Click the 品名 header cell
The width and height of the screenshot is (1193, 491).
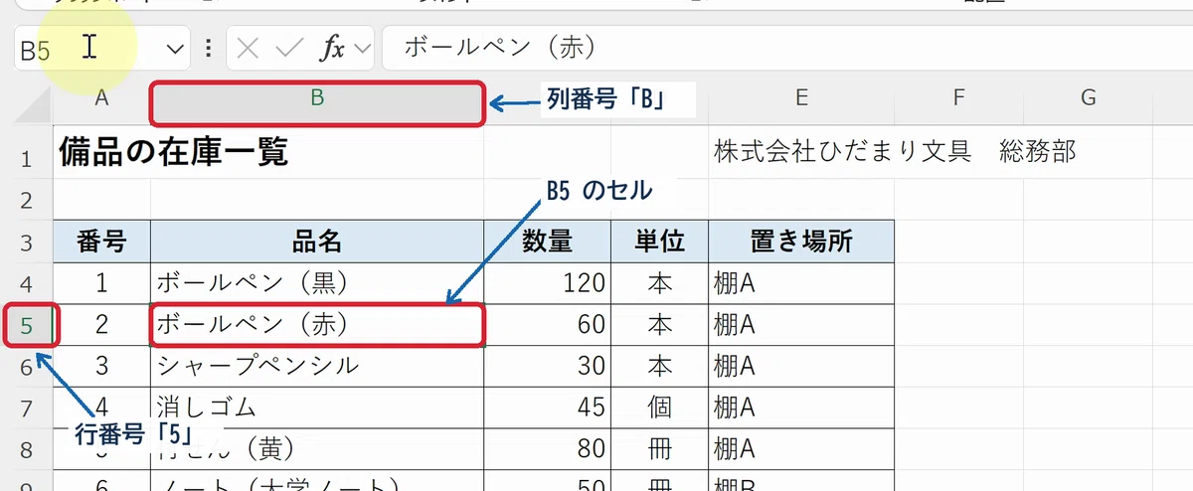coord(317,241)
